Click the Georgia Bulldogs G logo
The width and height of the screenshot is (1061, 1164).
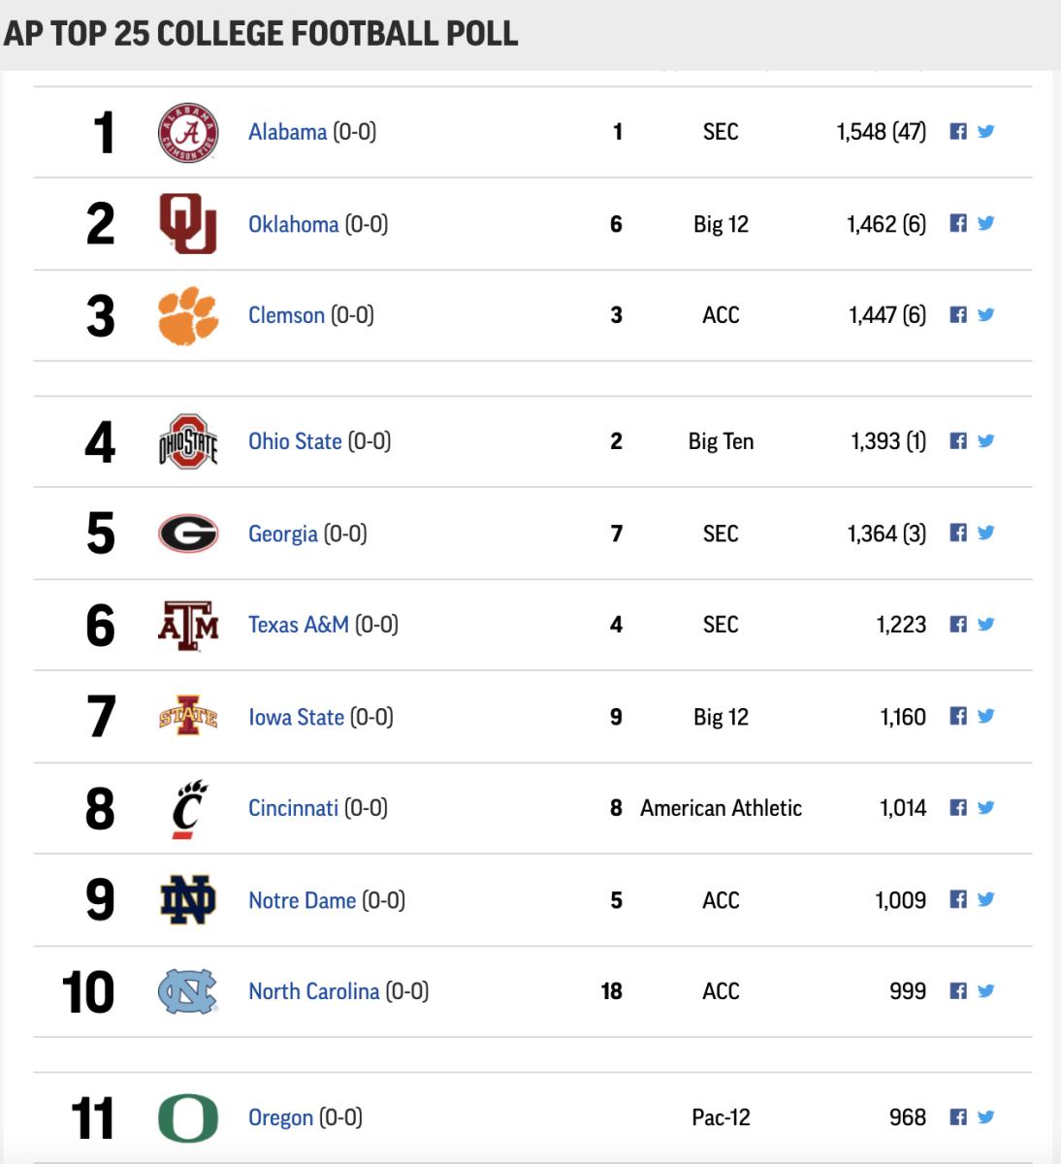point(188,533)
